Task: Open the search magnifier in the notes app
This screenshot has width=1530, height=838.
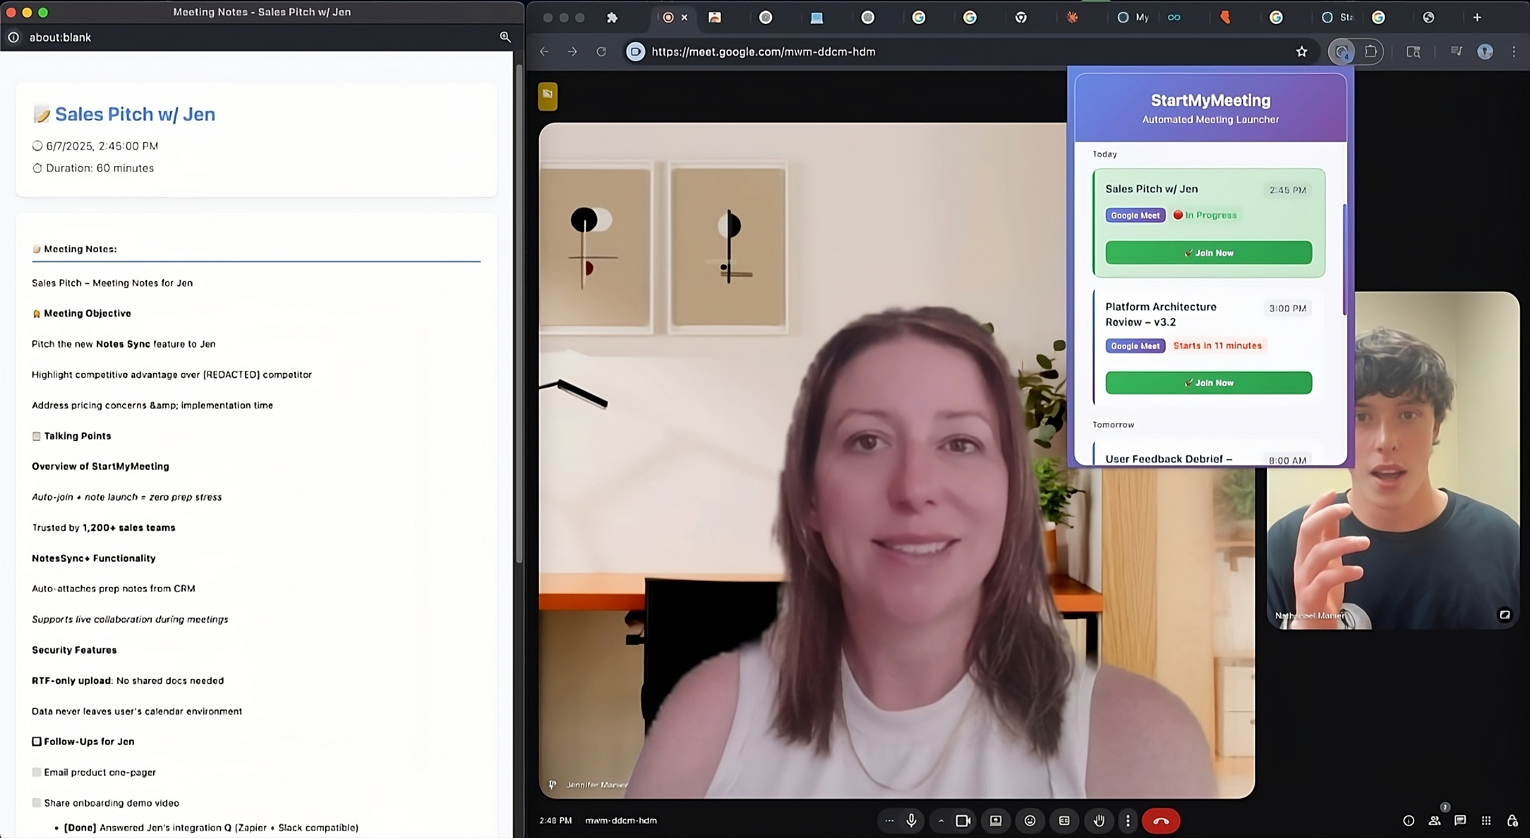Action: pyautogui.click(x=504, y=37)
